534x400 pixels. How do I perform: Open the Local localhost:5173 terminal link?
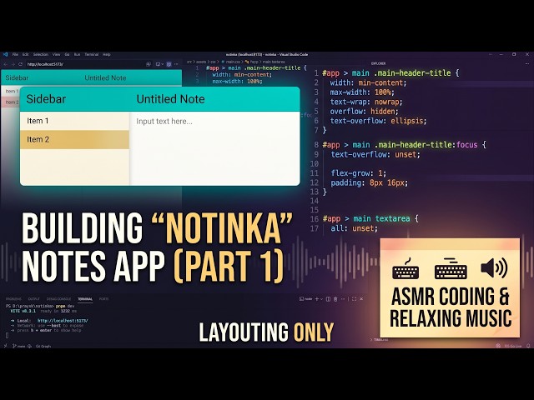click(x=63, y=321)
